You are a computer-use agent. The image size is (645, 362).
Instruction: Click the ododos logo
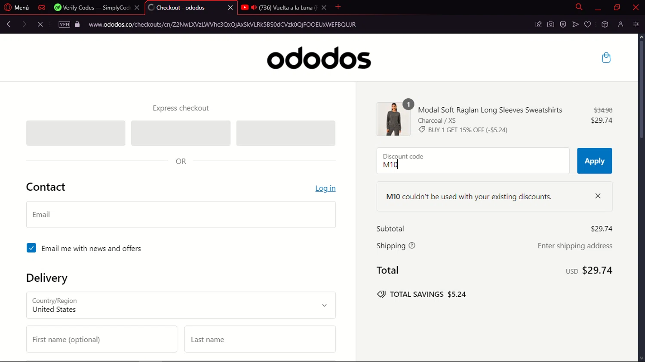click(x=319, y=58)
